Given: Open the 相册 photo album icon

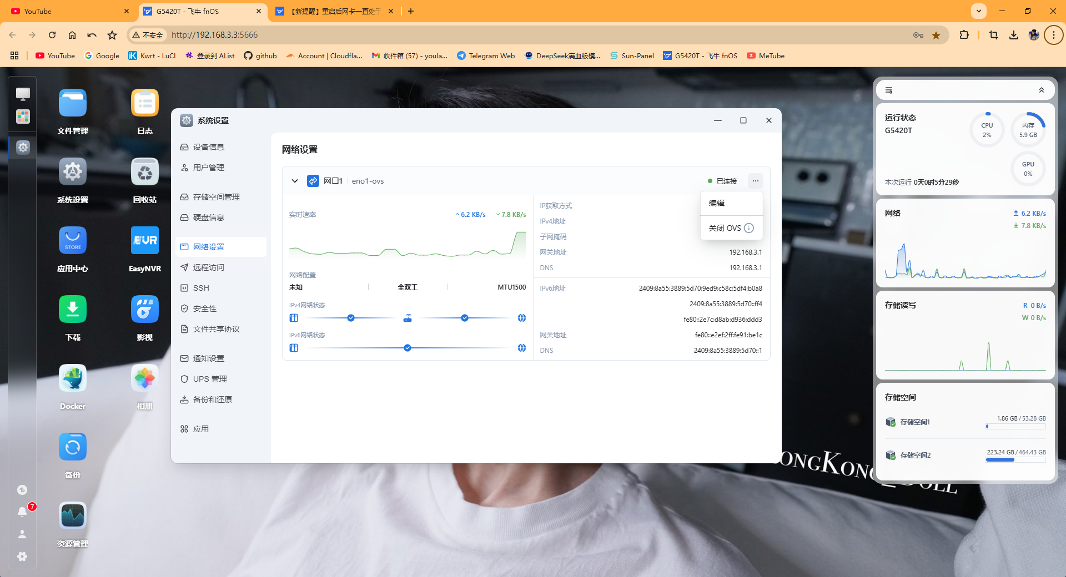Looking at the screenshot, I should click(x=145, y=378).
